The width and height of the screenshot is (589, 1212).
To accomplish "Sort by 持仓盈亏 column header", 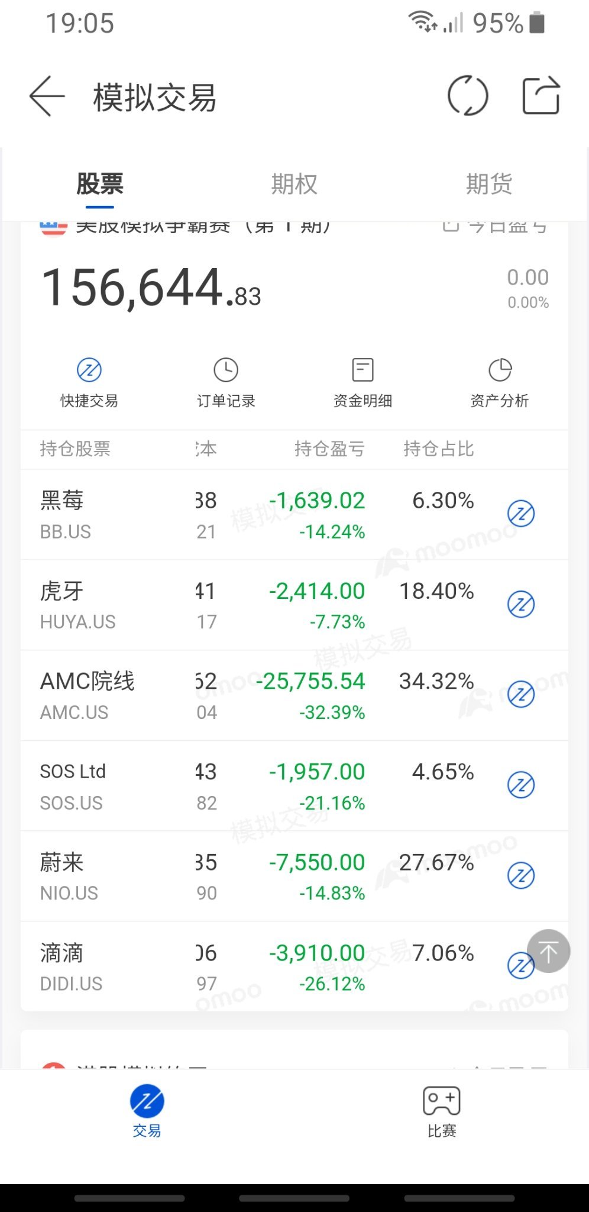I will [x=329, y=449].
